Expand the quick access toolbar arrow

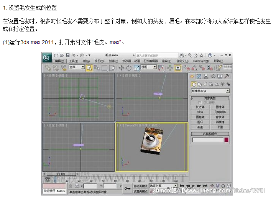pos(89,55)
